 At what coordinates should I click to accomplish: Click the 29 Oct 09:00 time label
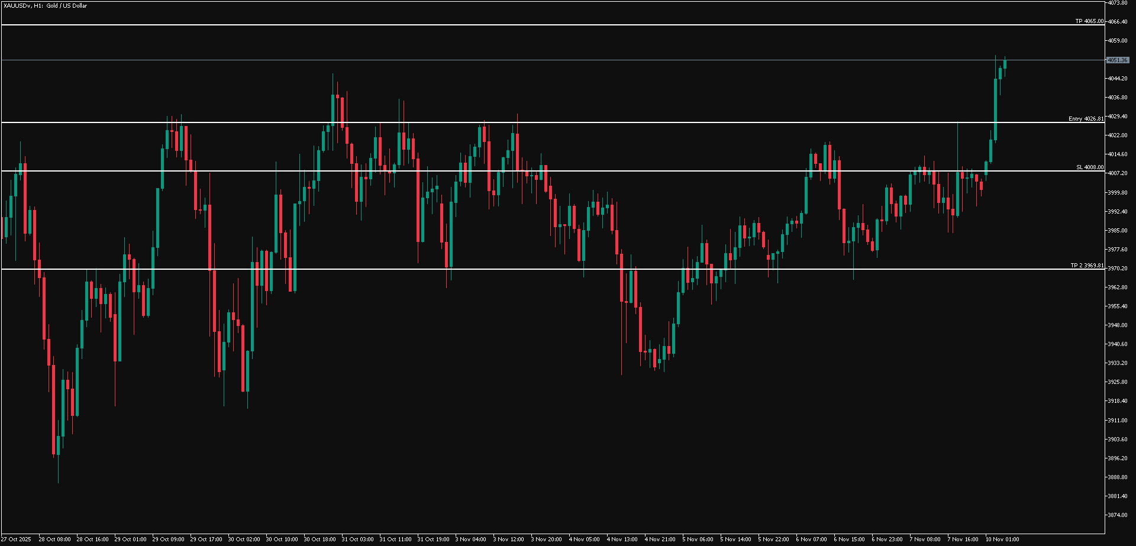click(x=168, y=539)
